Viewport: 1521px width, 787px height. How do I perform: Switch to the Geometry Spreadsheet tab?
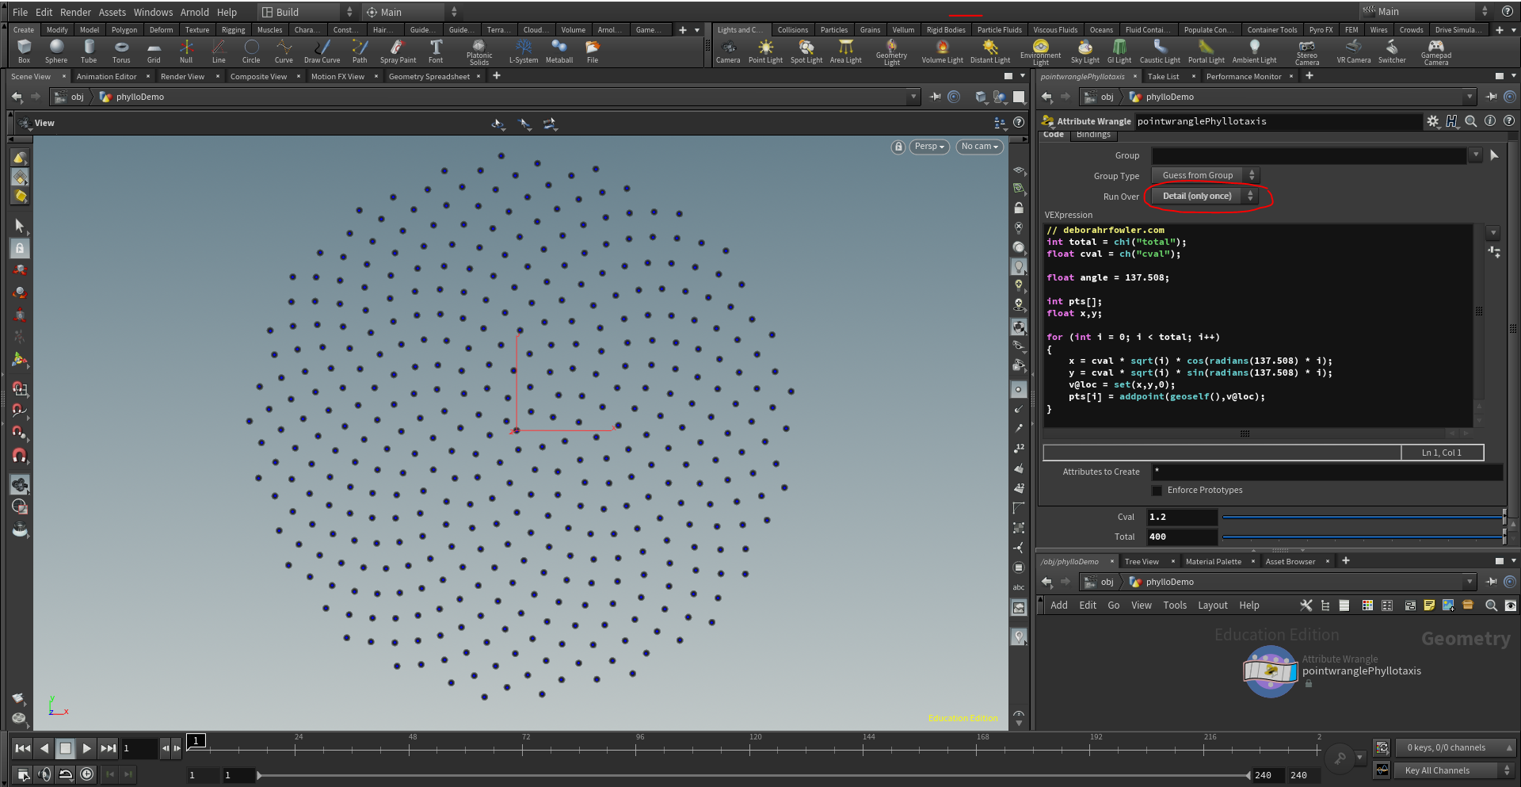point(429,77)
